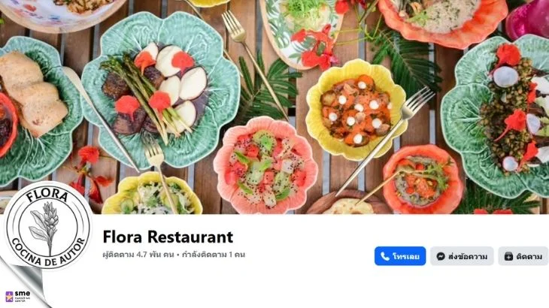Open the Flora Restaurant page name
Viewport: 549px width, 308px height.
pos(168,237)
